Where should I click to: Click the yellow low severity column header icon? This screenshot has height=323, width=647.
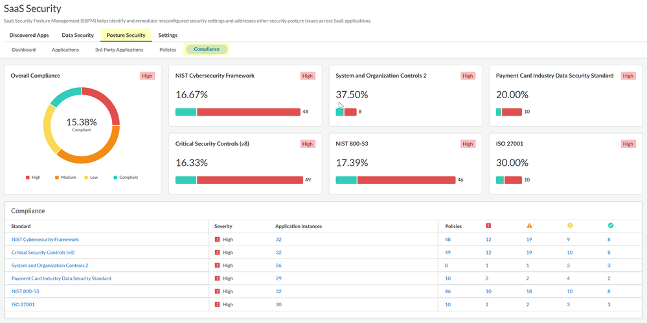[570, 225]
